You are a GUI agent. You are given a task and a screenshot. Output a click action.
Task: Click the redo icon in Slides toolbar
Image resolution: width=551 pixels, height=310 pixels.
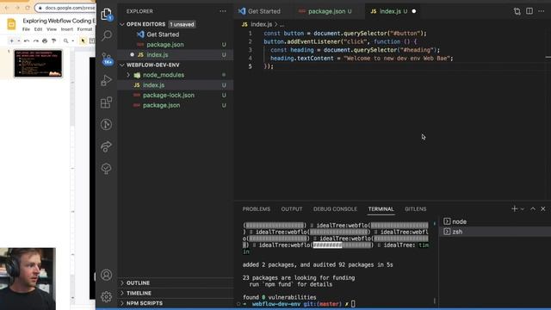pyautogui.click(x=36, y=41)
